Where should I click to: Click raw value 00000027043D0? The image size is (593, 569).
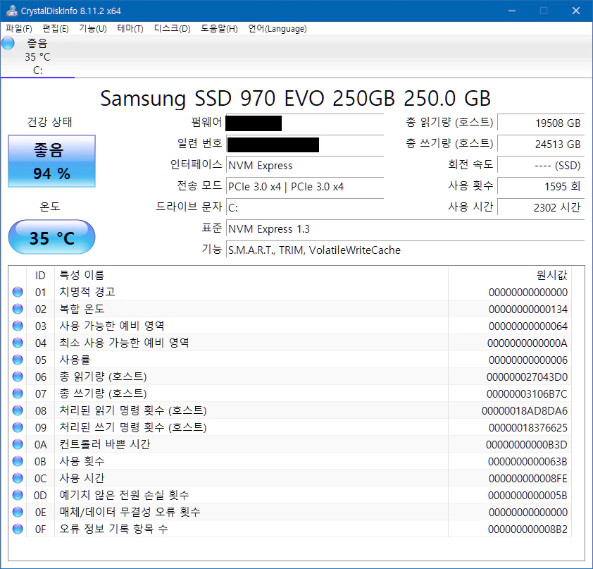coord(527,377)
